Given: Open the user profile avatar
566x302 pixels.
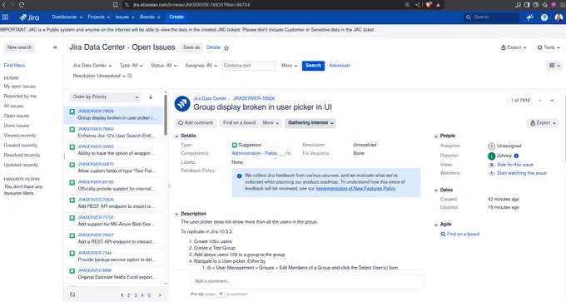Looking at the screenshot, I should point(558,17).
